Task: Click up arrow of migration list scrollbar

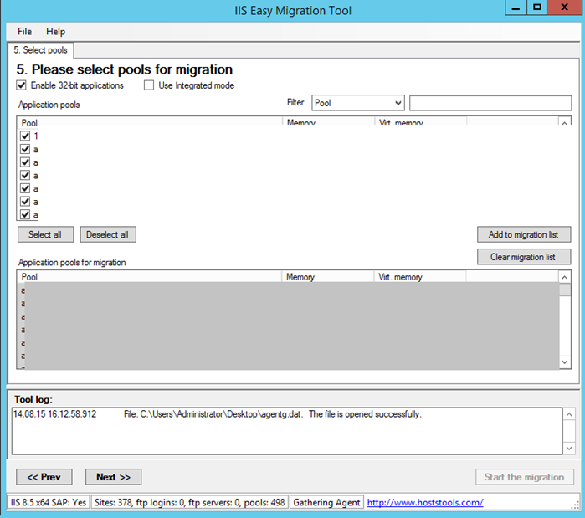Action: point(564,278)
